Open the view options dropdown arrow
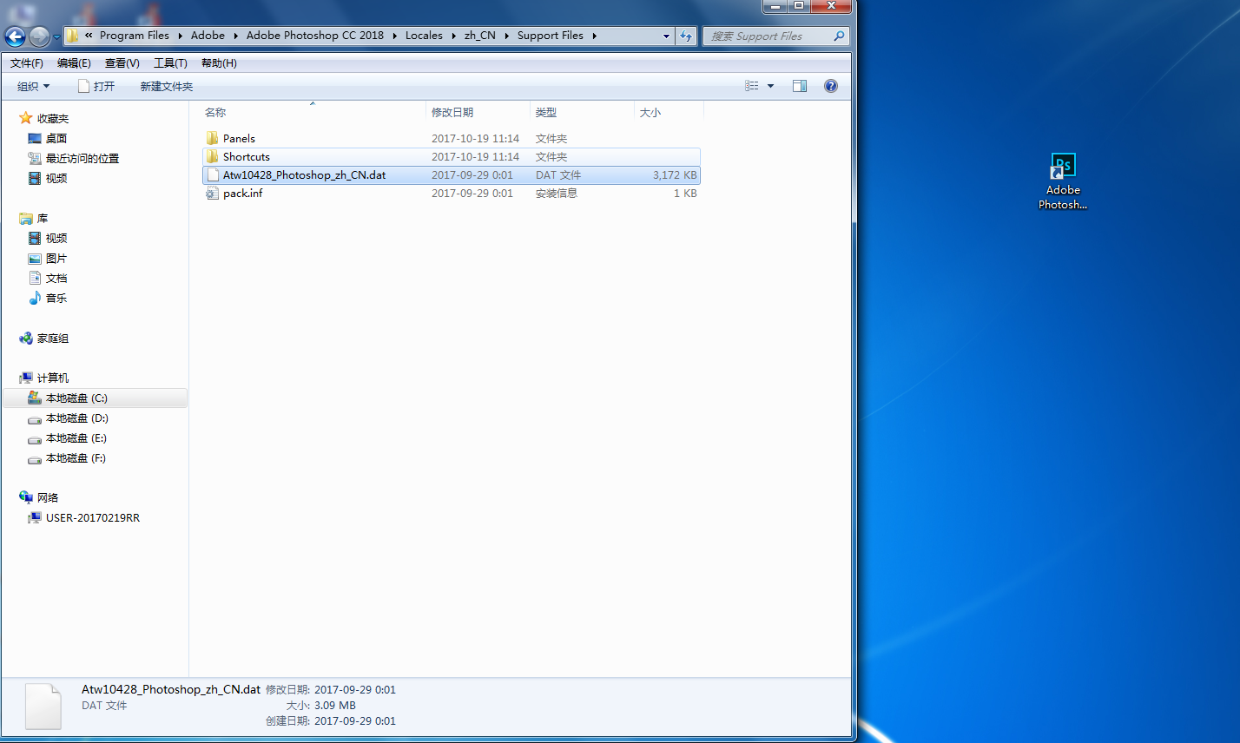 tap(770, 86)
